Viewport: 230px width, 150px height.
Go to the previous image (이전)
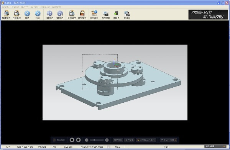pyautogui.click(x=27, y=15)
